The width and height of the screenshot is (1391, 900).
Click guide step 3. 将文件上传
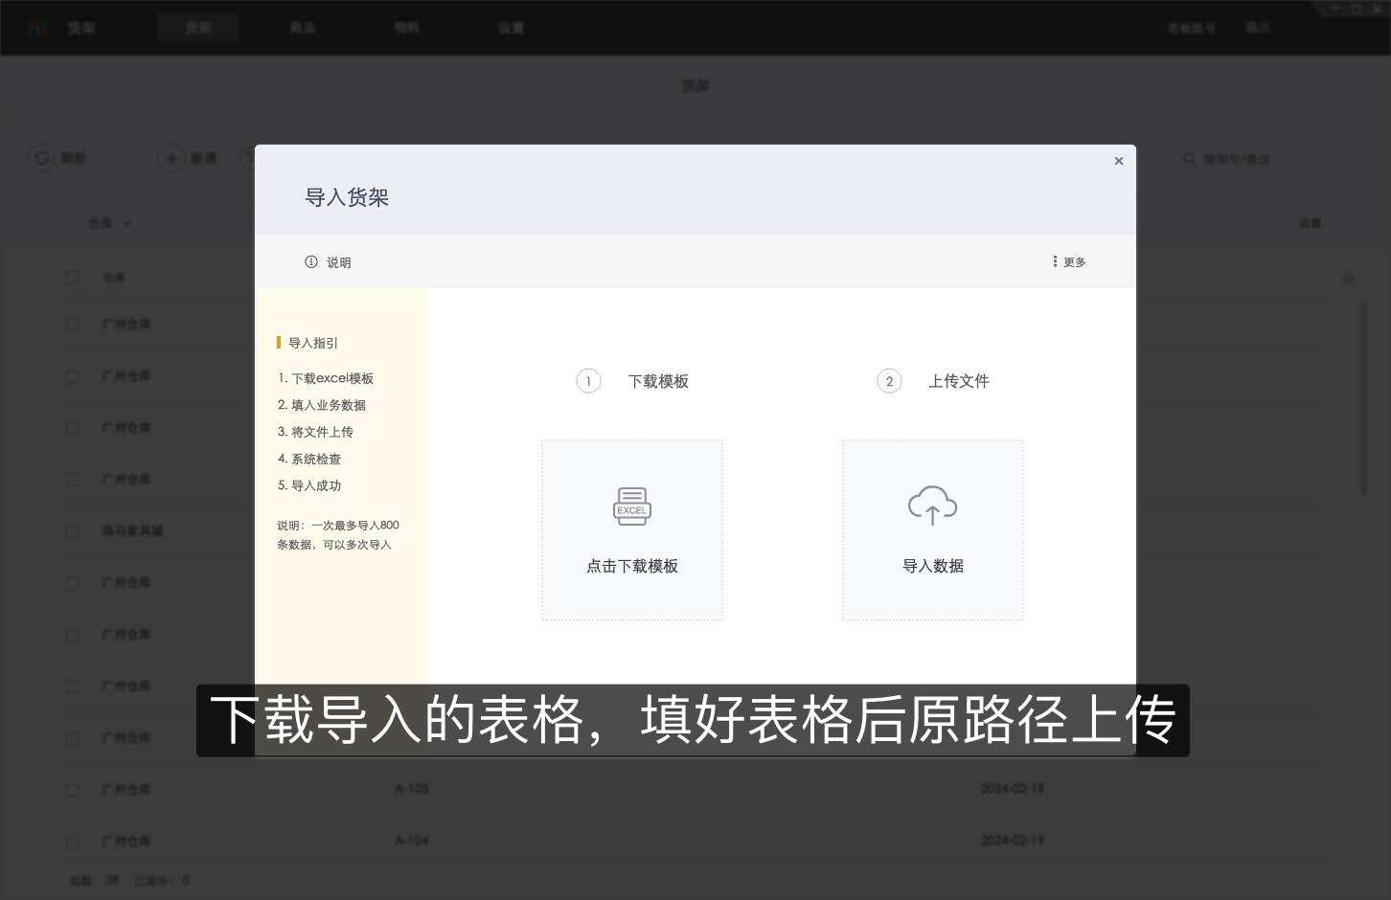[315, 432]
